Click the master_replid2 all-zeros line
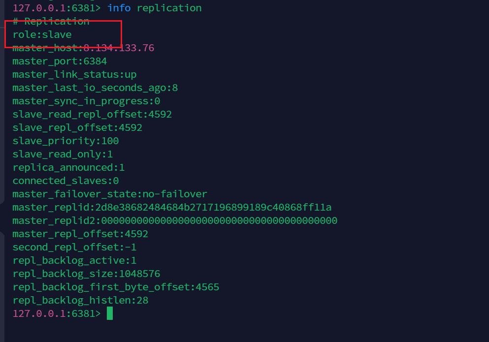Viewport: 489px width, 342px height. (x=175, y=220)
